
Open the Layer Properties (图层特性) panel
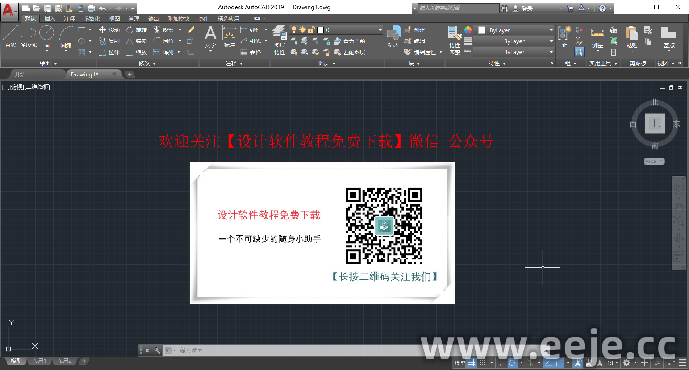279,40
